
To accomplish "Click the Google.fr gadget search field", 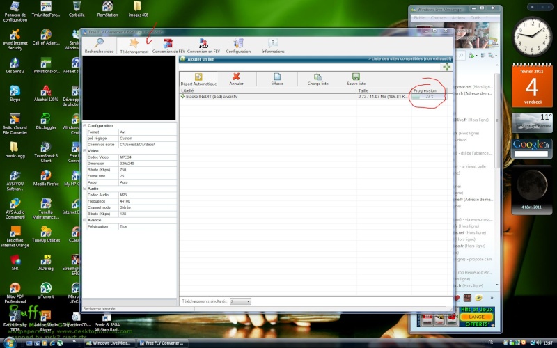I will pos(531,154).
